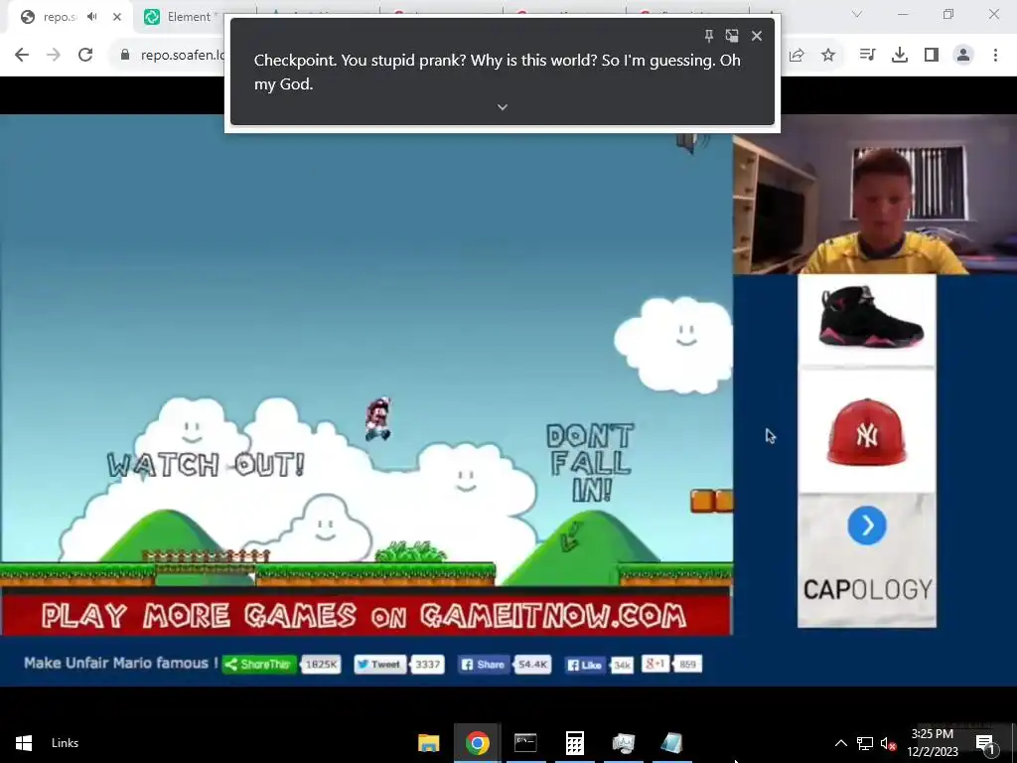
Task: Close the live caption popup
Action: (x=756, y=36)
